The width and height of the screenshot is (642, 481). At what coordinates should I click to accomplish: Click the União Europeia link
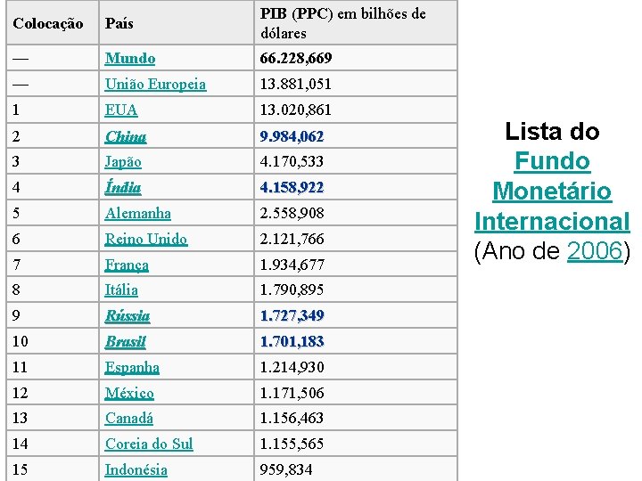[155, 85]
